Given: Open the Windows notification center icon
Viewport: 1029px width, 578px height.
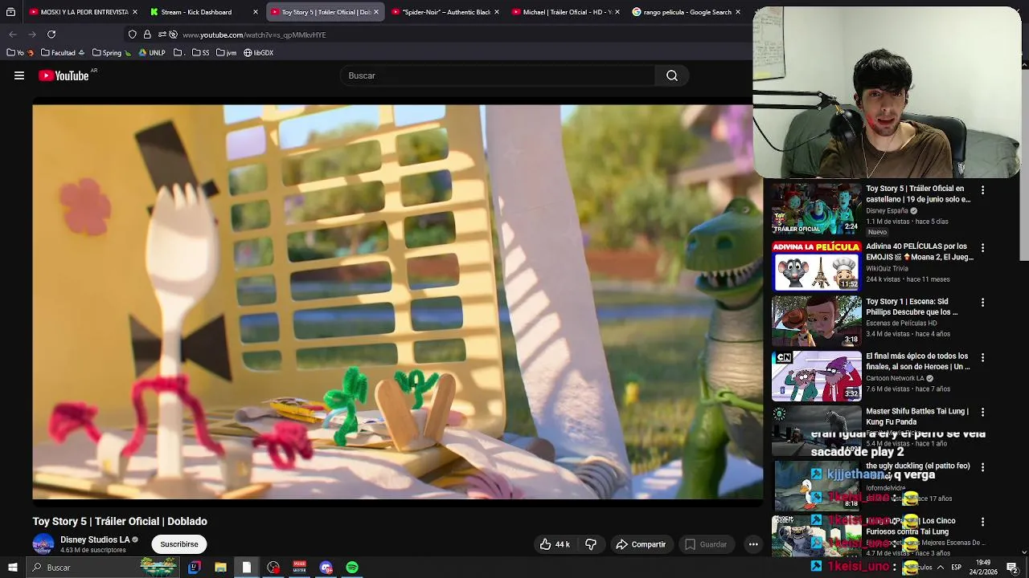Looking at the screenshot, I should coord(1012,568).
